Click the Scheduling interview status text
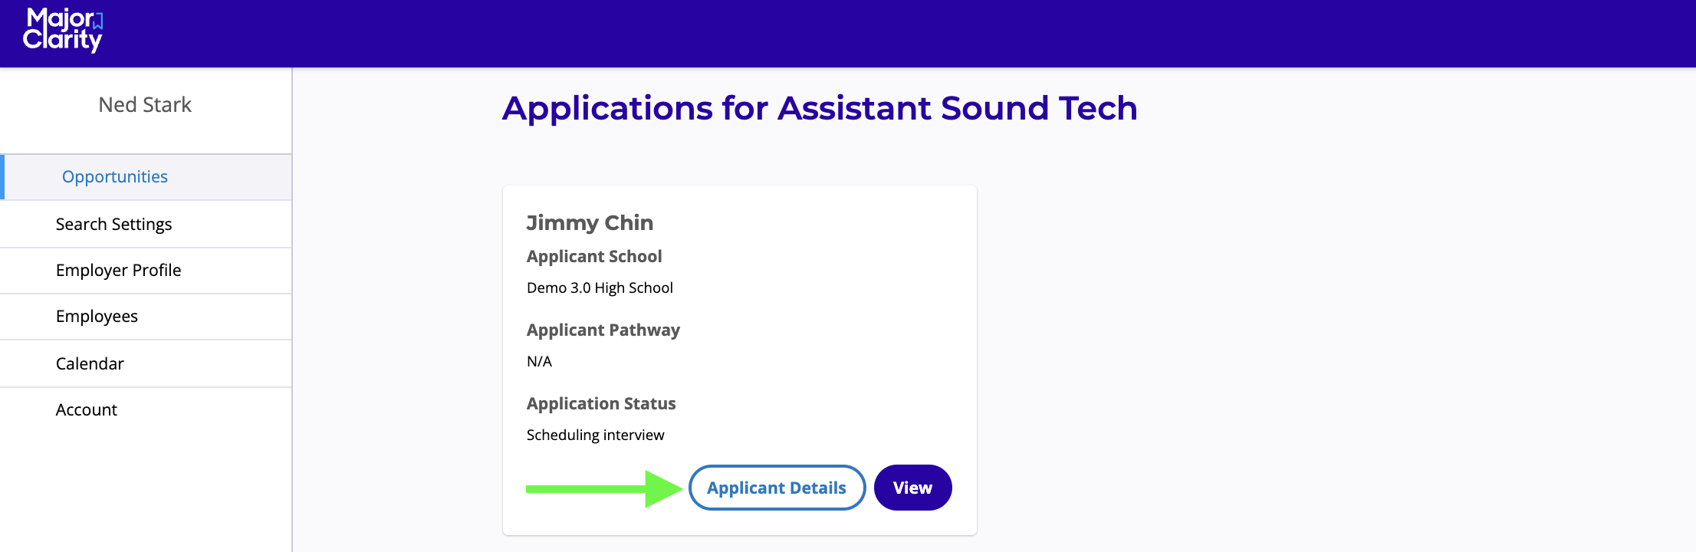The width and height of the screenshot is (1696, 552). (x=595, y=435)
